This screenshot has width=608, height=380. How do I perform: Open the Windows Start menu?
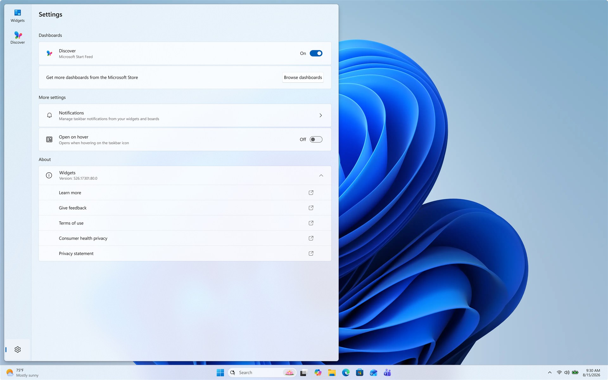220,373
